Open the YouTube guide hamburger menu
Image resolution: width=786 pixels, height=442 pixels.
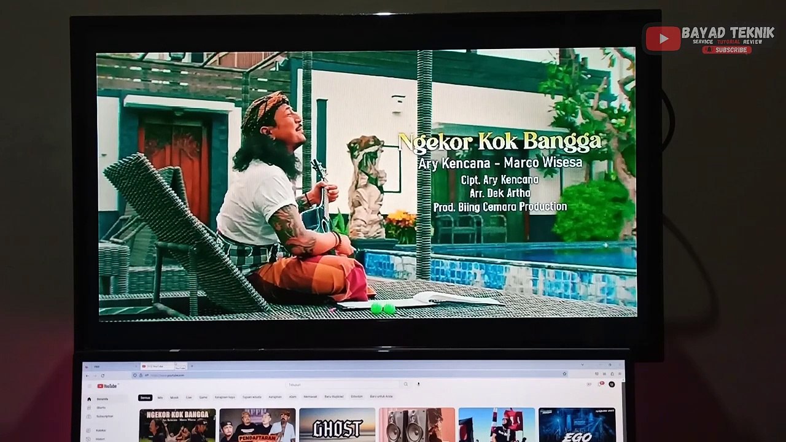[89, 386]
